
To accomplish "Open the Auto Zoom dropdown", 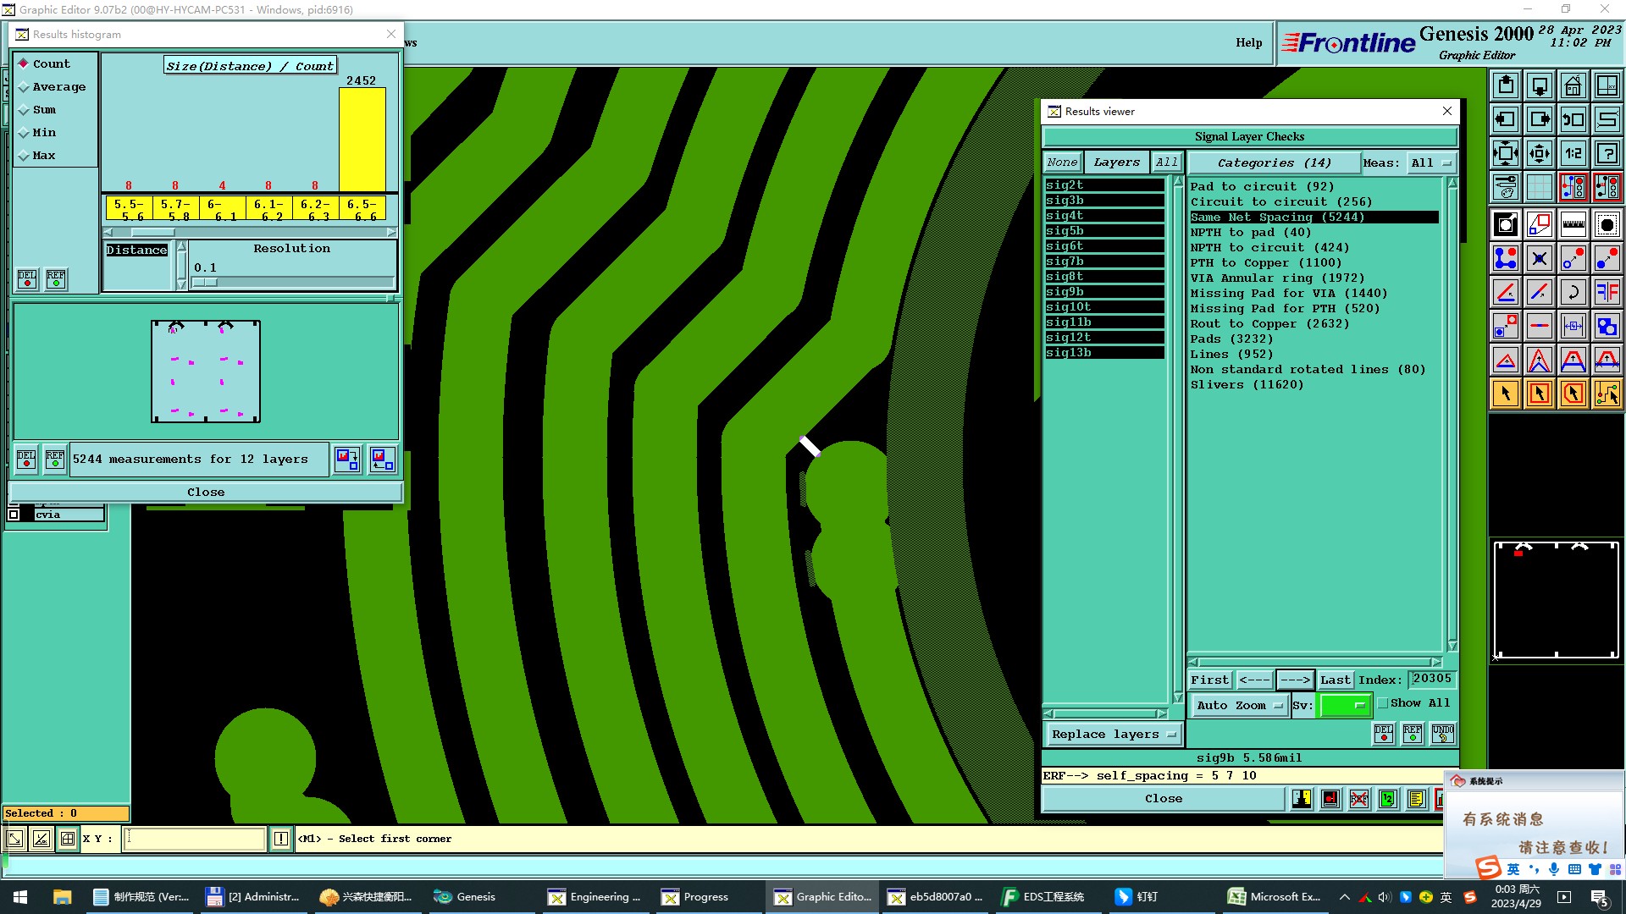I will (1239, 705).
